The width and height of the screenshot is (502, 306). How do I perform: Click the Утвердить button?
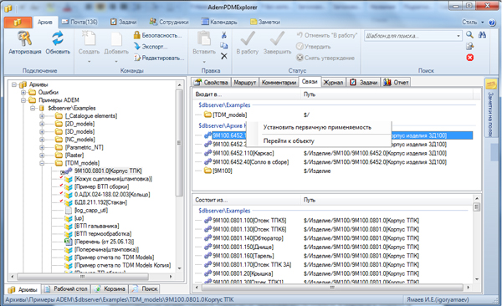pyautogui.click(x=314, y=47)
